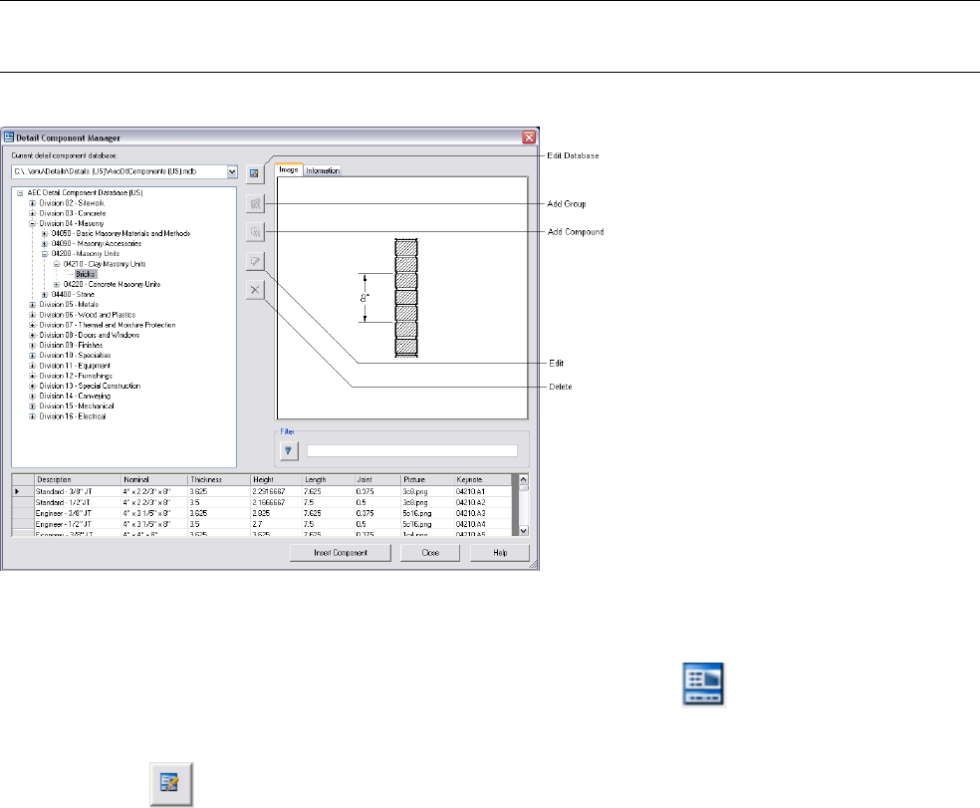The height and width of the screenshot is (808, 980).
Task: Click the table scrollbar down arrow
Action: pos(524,530)
